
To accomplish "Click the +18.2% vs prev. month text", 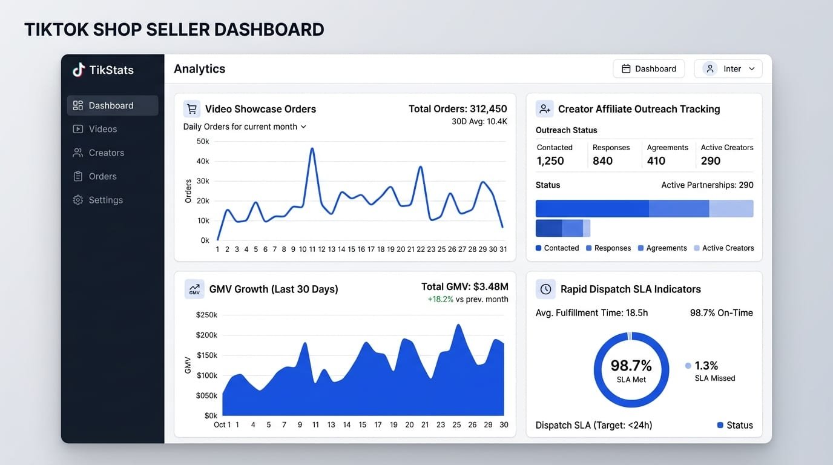I will pos(468,299).
